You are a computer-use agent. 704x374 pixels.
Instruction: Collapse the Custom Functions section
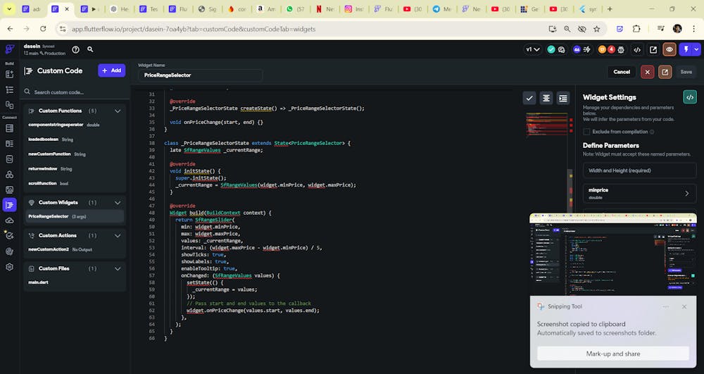point(118,111)
